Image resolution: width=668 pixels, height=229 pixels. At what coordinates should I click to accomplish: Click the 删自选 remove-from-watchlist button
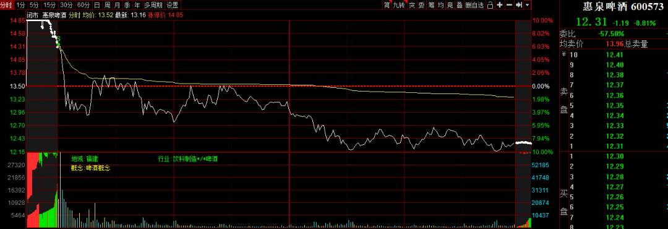click(474, 5)
